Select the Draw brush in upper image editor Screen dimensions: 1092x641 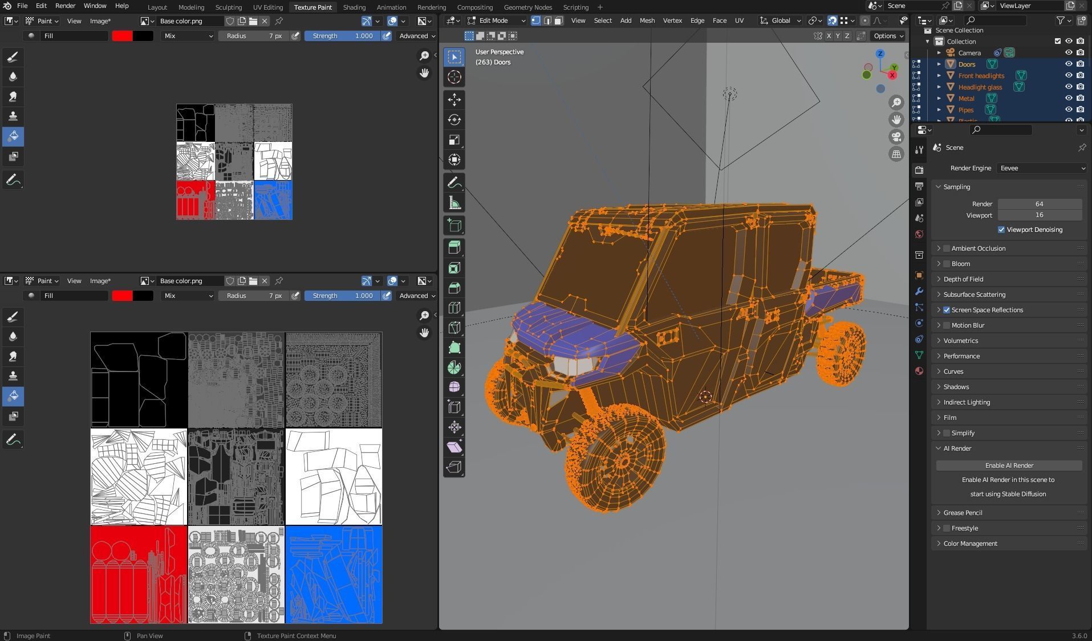(x=13, y=56)
